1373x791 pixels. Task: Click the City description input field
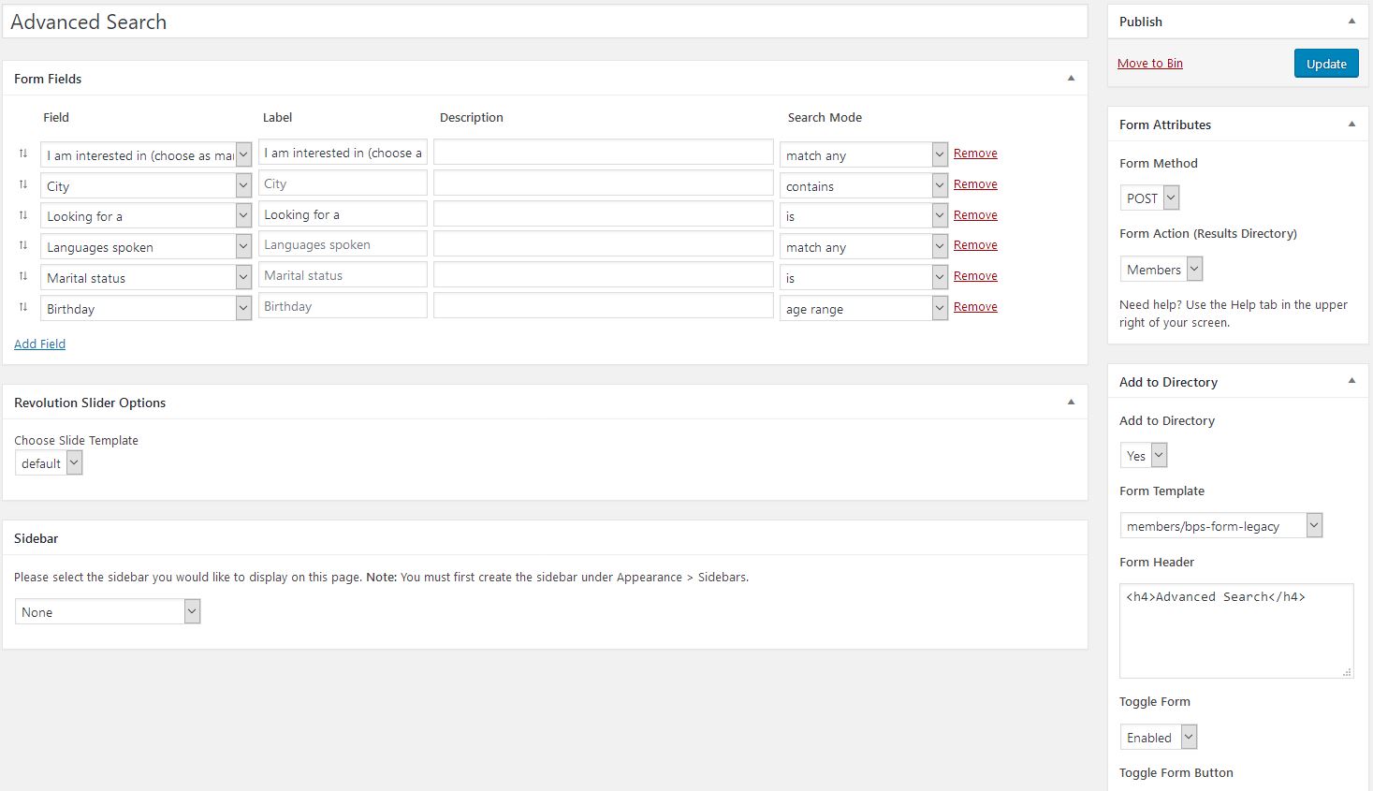click(604, 183)
